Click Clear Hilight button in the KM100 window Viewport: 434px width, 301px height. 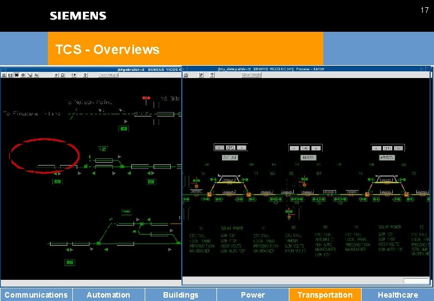tap(251, 75)
